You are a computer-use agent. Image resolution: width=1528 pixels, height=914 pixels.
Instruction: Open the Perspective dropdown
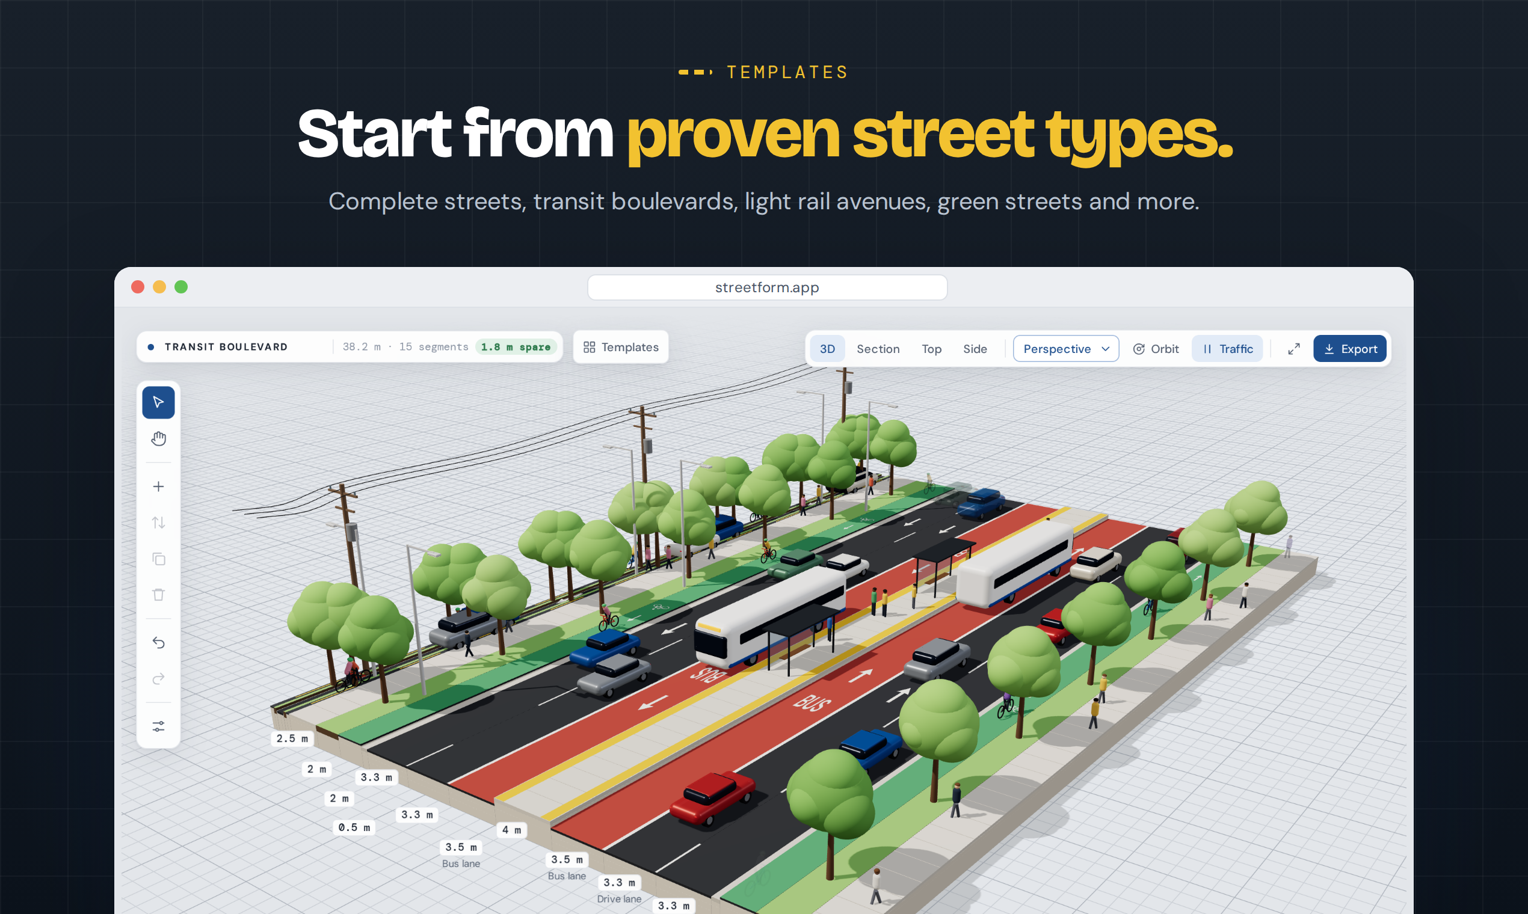pyautogui.click(x=1066, y=349)
